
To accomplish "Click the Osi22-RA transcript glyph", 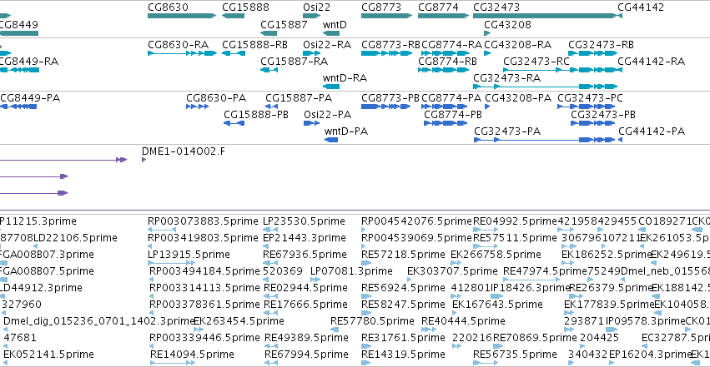I will coord(311,53).
